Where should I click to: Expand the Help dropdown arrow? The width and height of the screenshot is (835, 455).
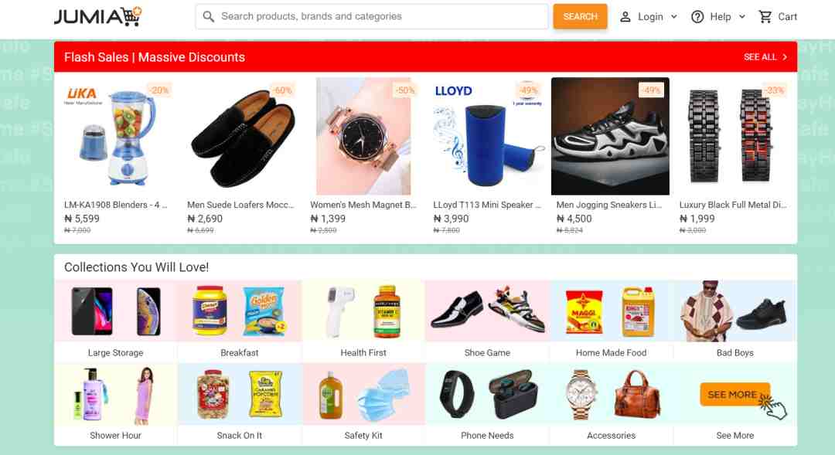click(x=741, y=17)
